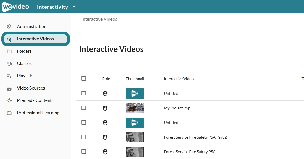This screenshot has width=304, height=159.
Task: Open Forest Service Fire Safety PSA Part 2 title
Action: point(195,137)
